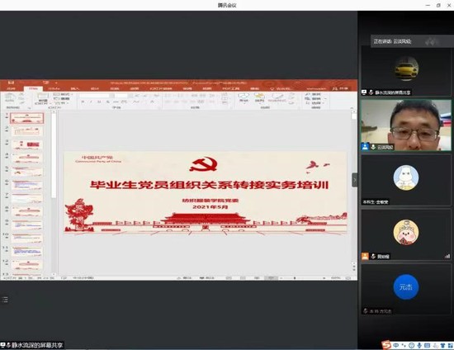The image size is (454, 350).
Task: Toggle Bold formatting in the font group
Action: click(x=83, y=102)
